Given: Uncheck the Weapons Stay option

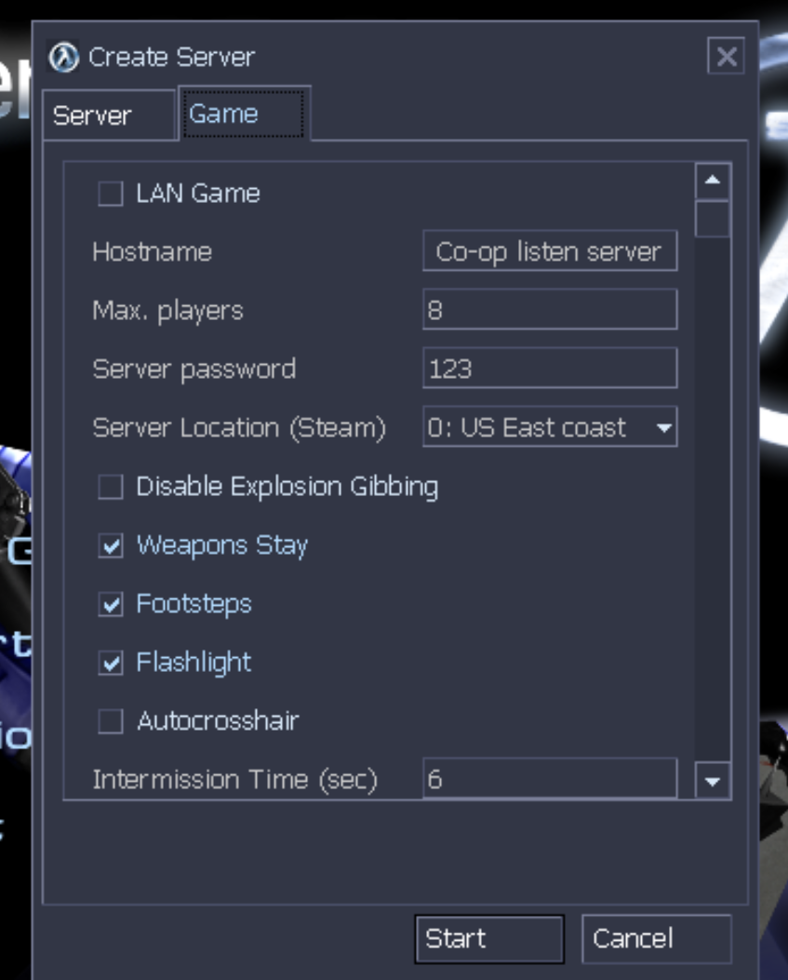Looking at the screenshot, I should pos(111,545).
